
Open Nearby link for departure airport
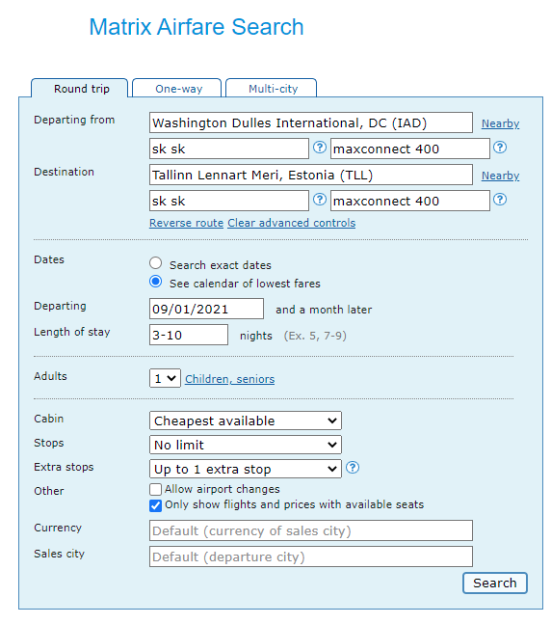(x=501, y=123)
